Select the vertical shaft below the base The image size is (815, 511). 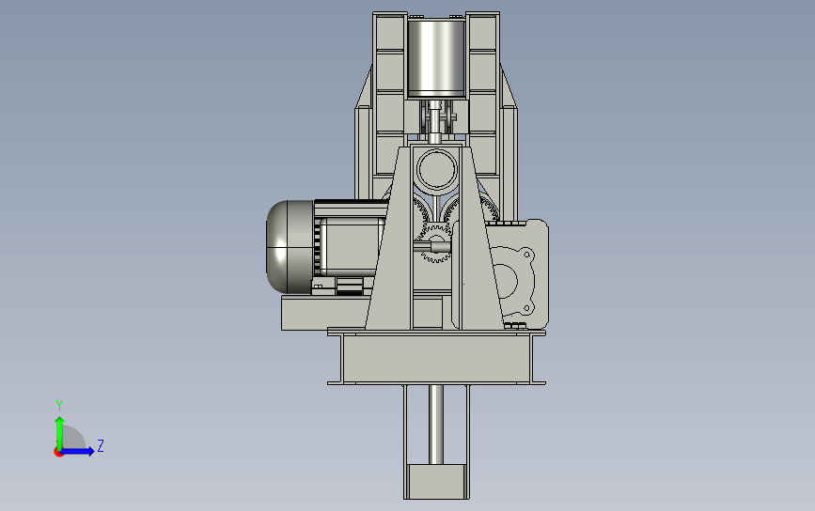click(x=436, y=425)
